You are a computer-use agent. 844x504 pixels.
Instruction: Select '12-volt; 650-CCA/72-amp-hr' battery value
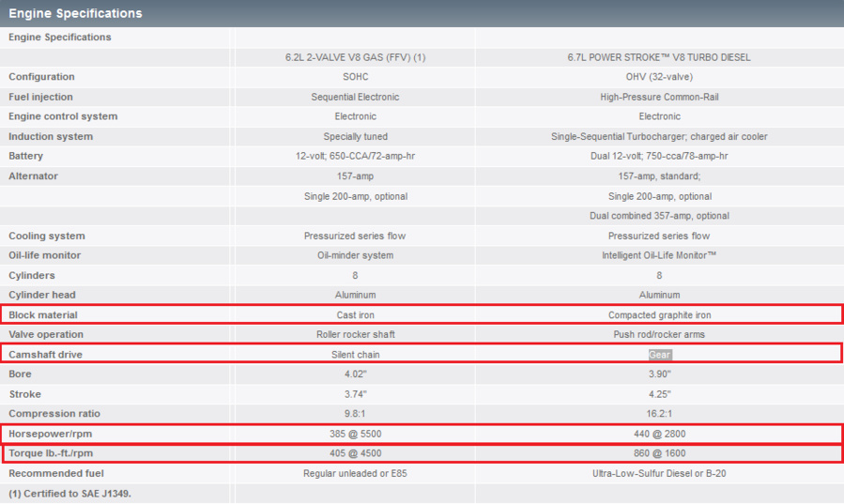(x=355, y=156)
